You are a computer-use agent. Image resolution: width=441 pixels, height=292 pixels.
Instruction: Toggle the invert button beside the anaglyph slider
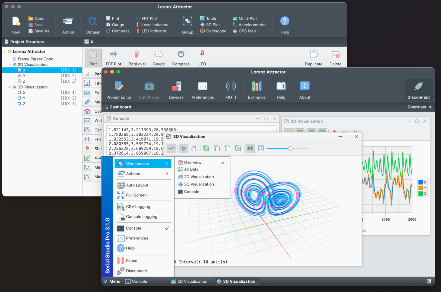click(x=261, y=148)
